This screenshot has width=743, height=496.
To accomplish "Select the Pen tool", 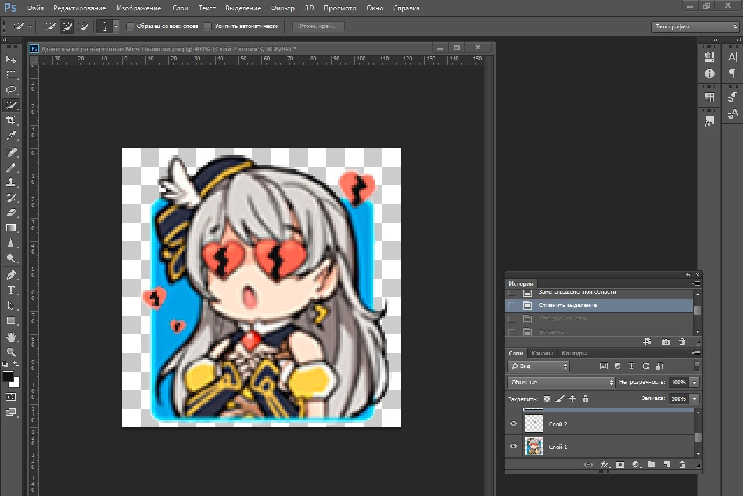I will (x=11, y=274).
